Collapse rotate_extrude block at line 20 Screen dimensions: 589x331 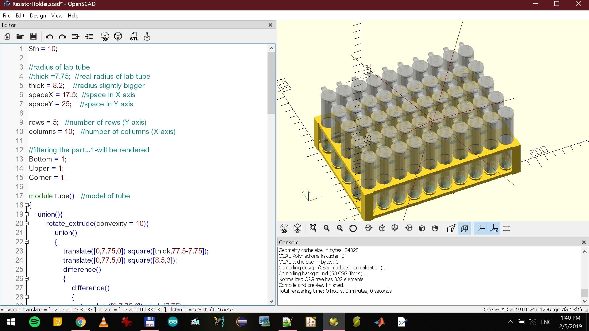[27, 223]
